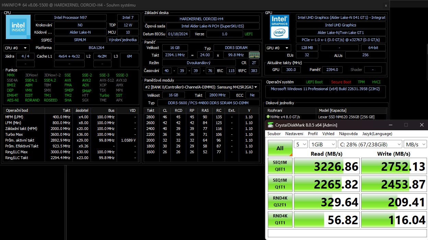The height and width of the screenshot is (240, 428).
Task: Run the SEQ1M Q8T1 test
Action: click(280, 166)
